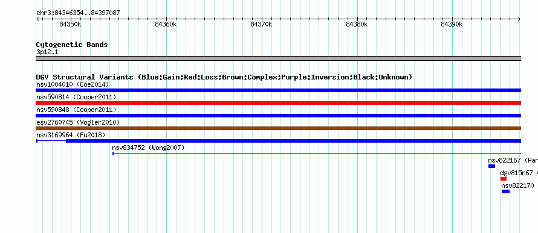Select the small red dgv815n67 loss block
This screenshot has width=538, height=233.
point(504,179)
